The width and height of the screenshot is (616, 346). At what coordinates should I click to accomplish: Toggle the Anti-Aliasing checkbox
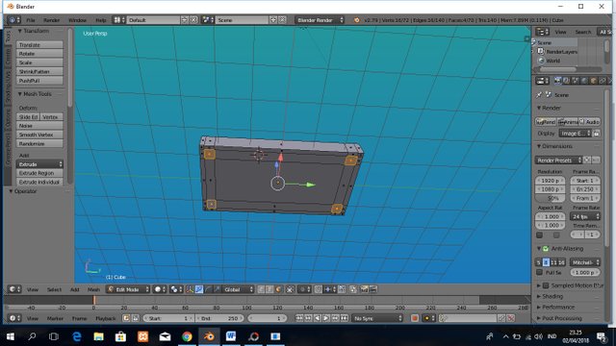[x=546, y=249]
